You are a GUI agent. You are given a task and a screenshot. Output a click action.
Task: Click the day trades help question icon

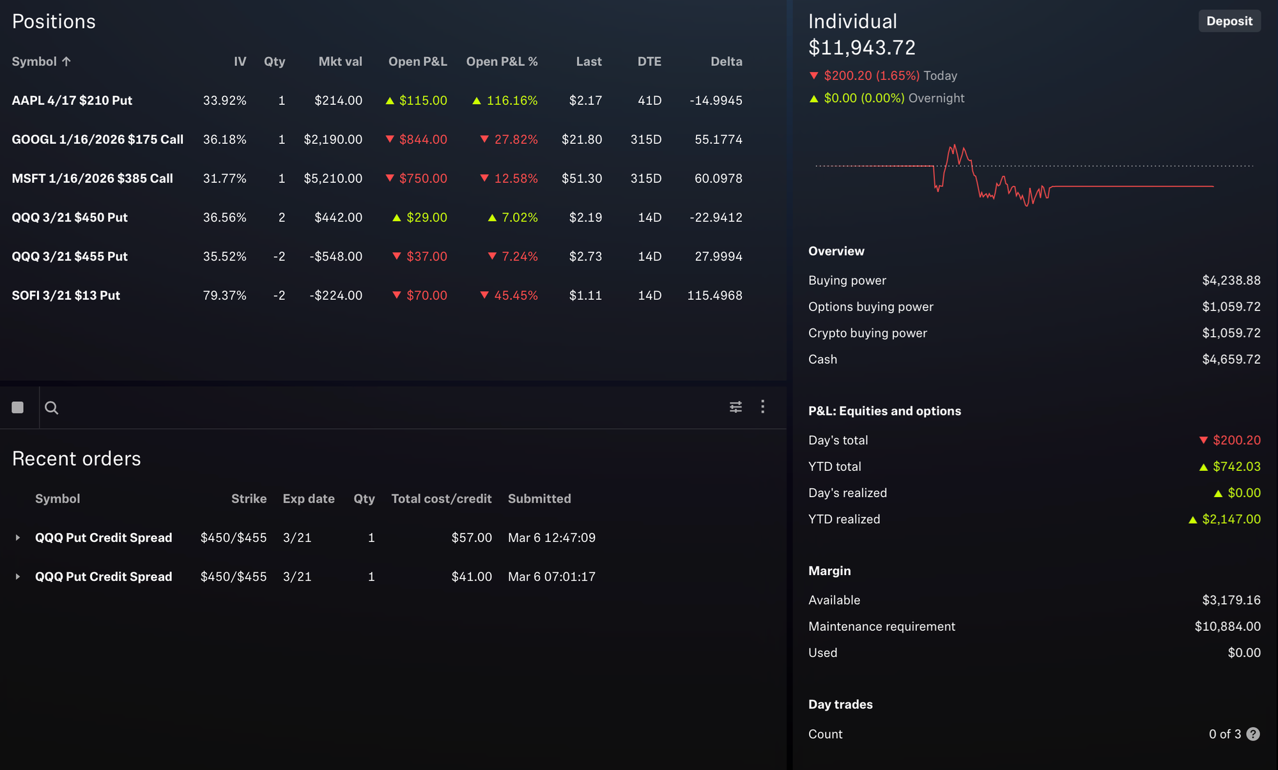[1253, 734]
